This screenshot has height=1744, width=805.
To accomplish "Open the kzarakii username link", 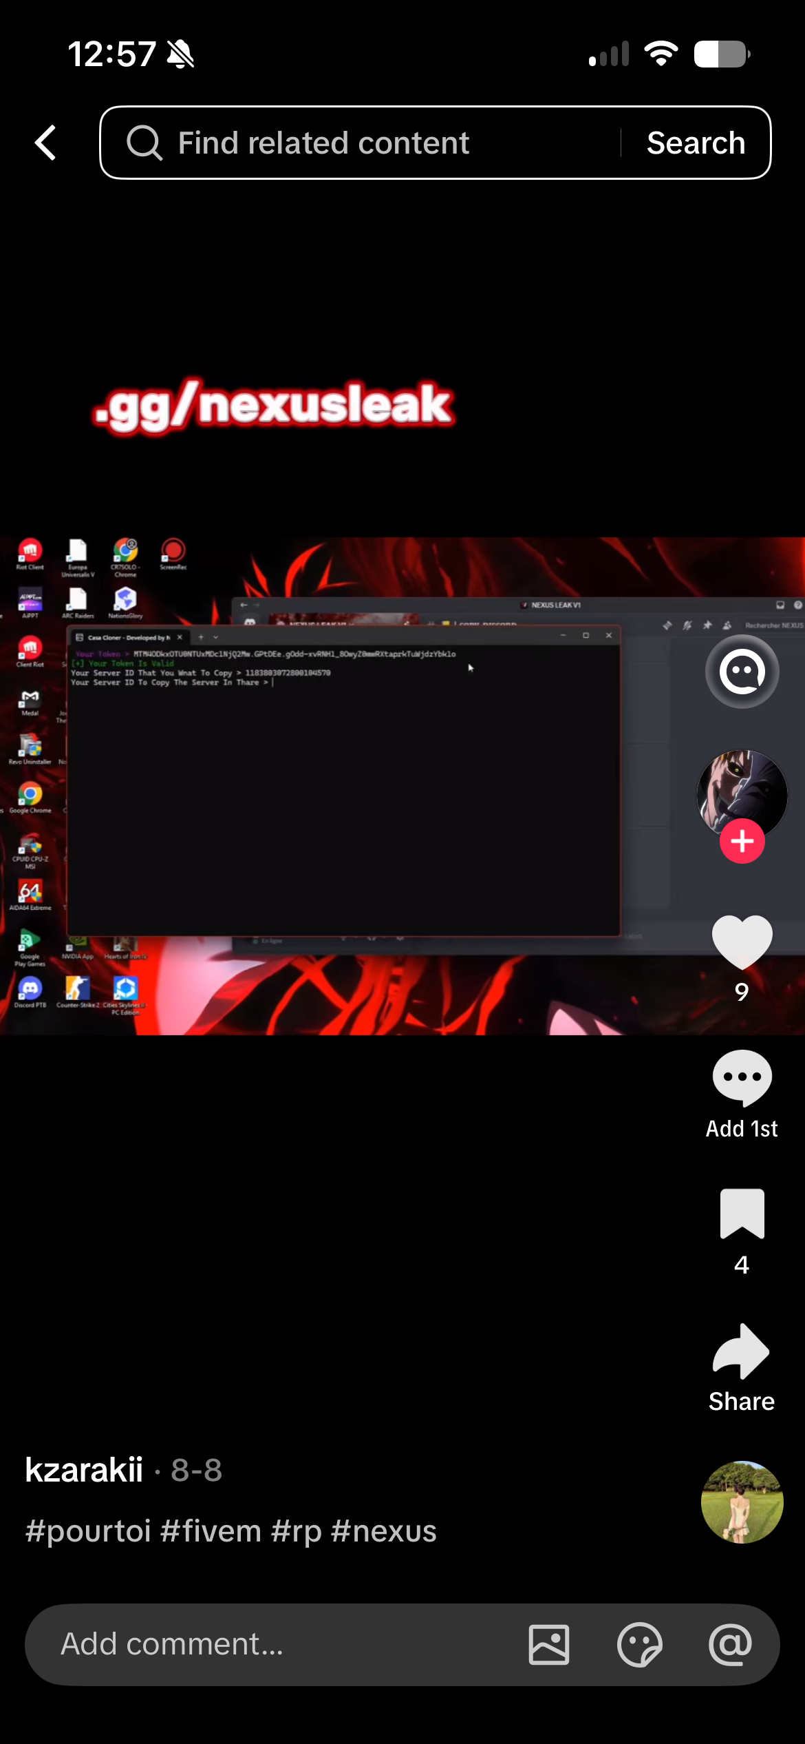I will point(84,1470).
